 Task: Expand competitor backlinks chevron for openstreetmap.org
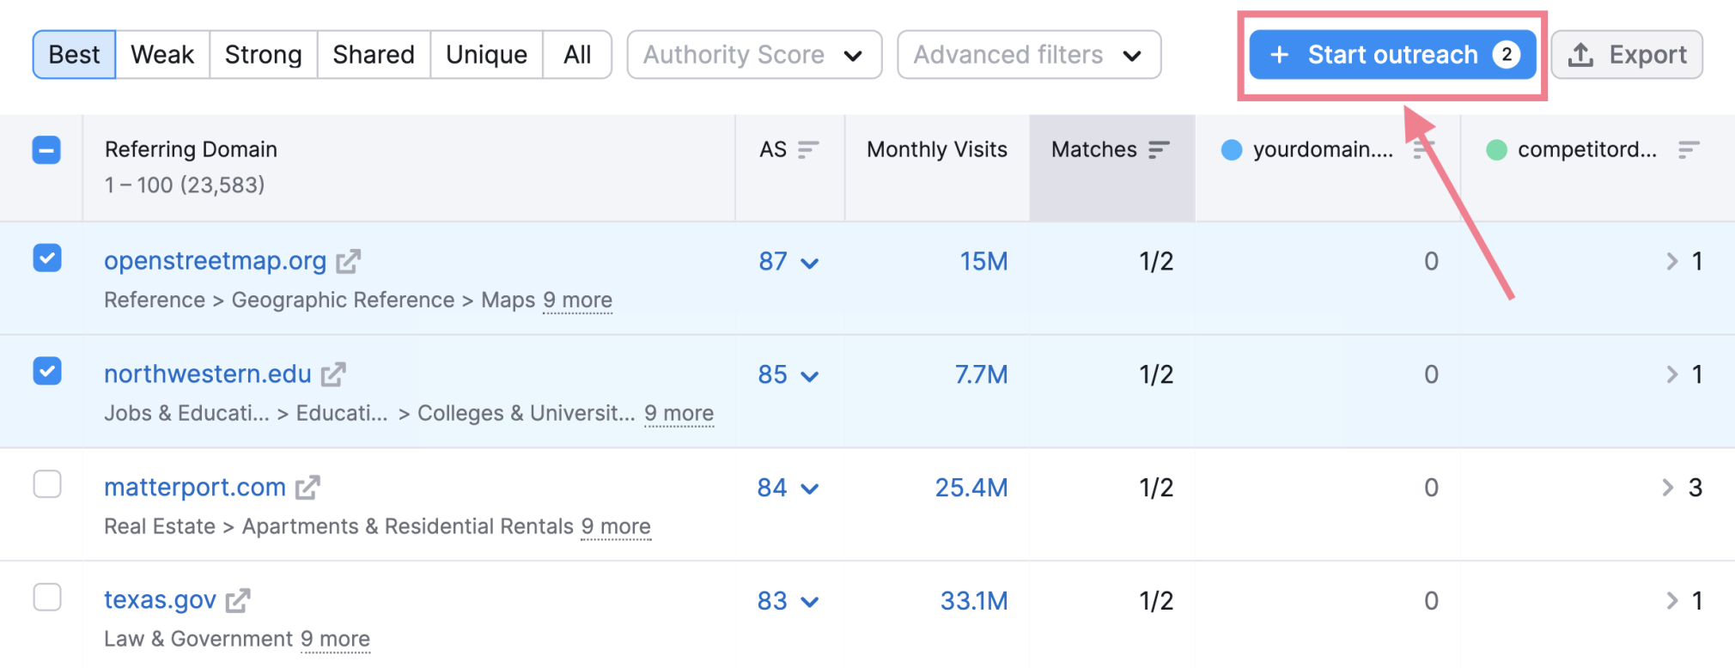click(x=1671, y=261)
